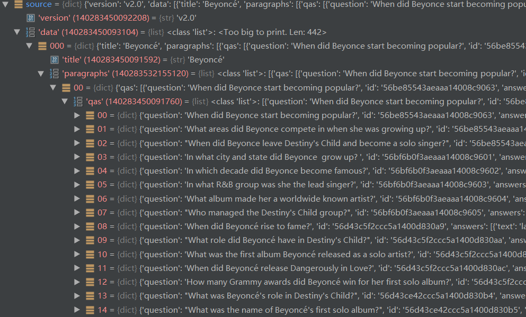Viewport: 526px width, 317px height.
Task: Select question 'In which decade did Beyonce become famous?'
Action: click(x=277, y=171)
